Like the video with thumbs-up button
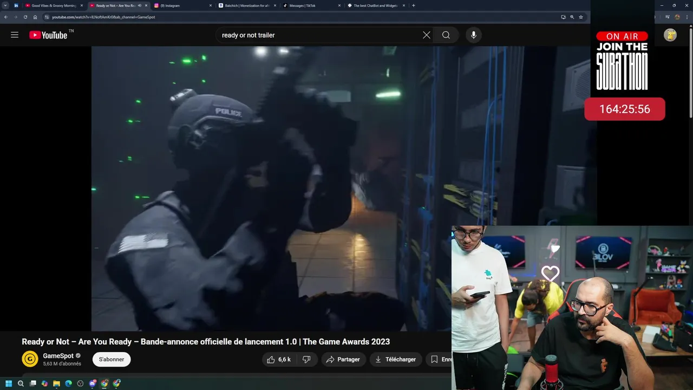693x390 pixels. click(279, 359)
